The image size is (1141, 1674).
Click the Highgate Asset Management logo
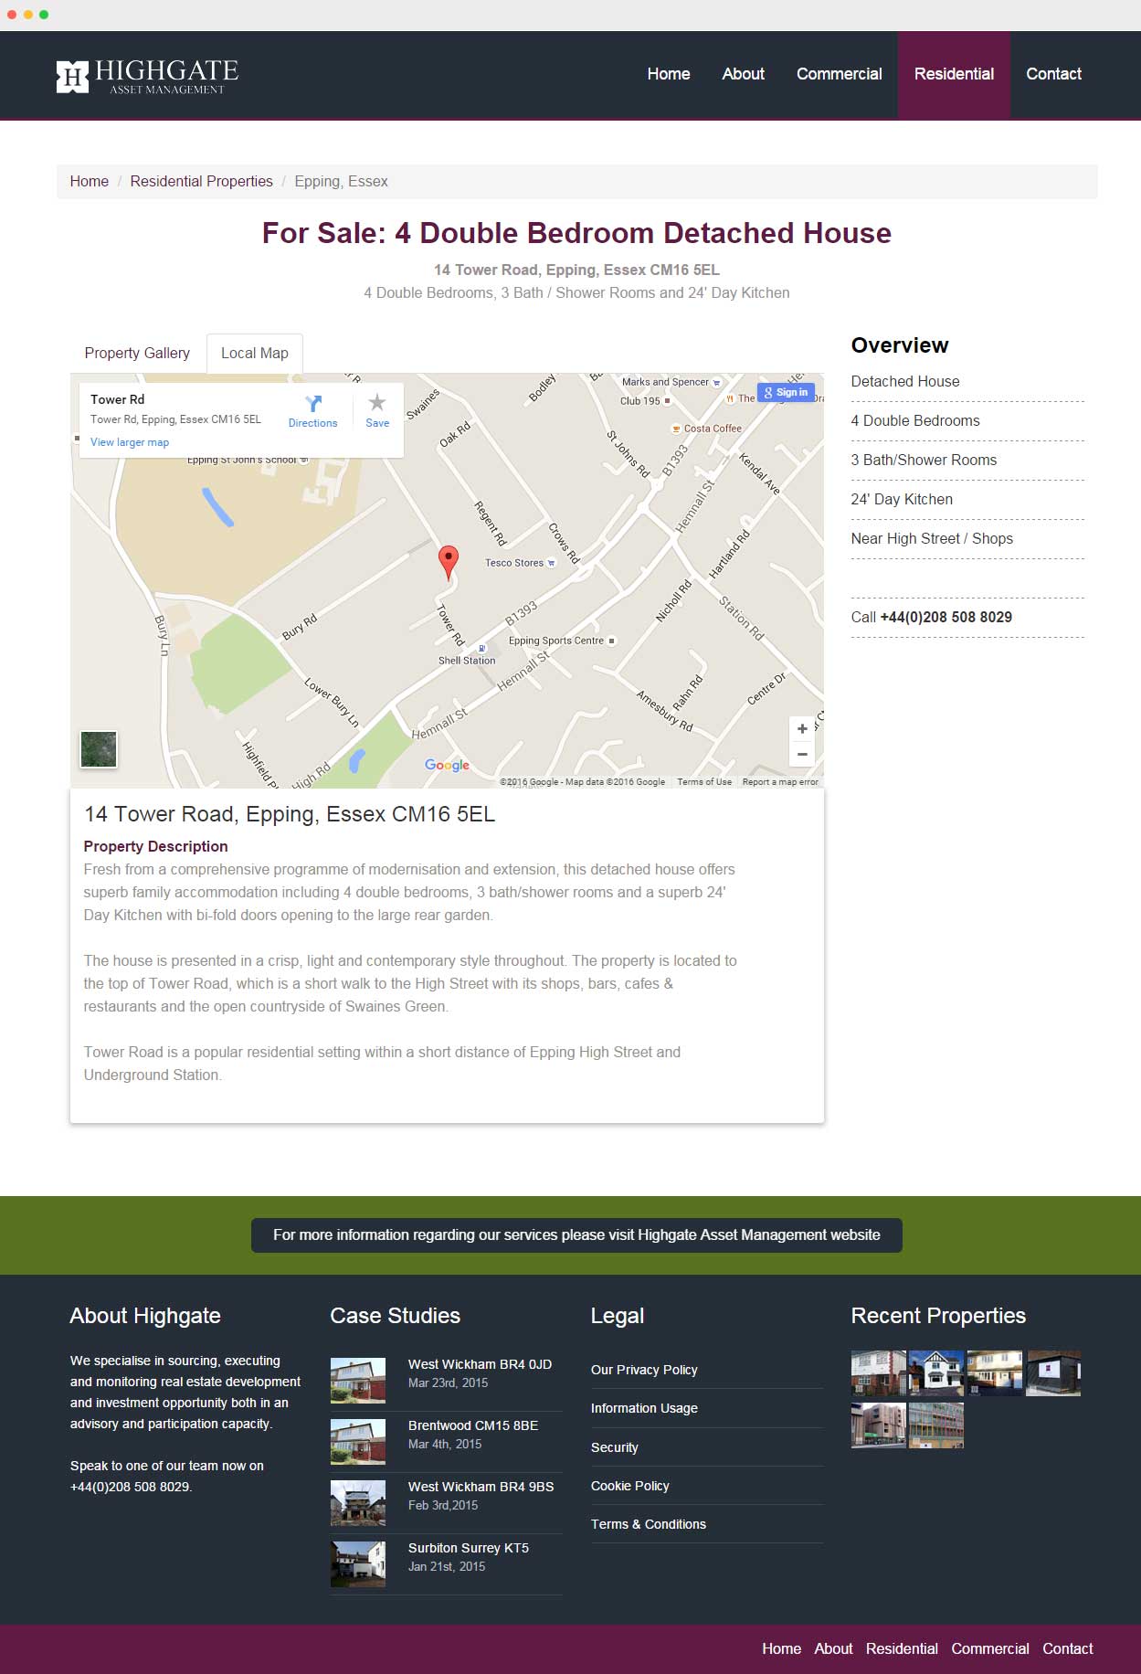click(x=147, y=77)
